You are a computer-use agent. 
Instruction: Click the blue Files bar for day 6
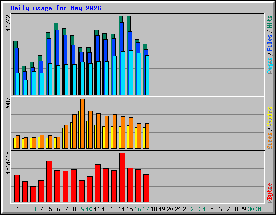[57, 47]
